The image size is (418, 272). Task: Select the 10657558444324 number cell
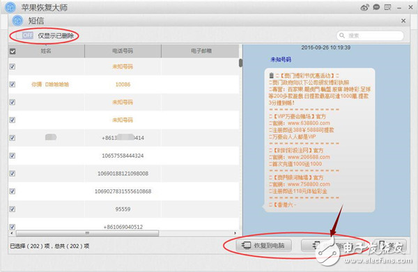pyautogui.click(x=123, y=156)
